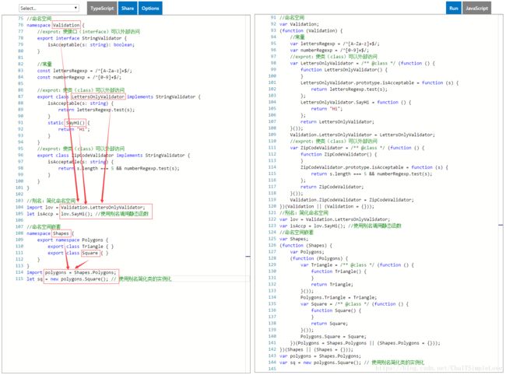Click the 'const numberRegexp' declaration line
The image size is (506, 375).
[x=79, y=77]
